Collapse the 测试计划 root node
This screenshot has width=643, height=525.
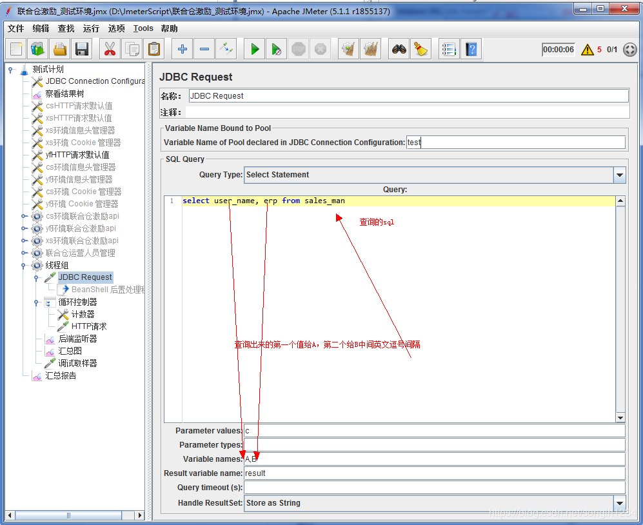(x=11, y=70)
